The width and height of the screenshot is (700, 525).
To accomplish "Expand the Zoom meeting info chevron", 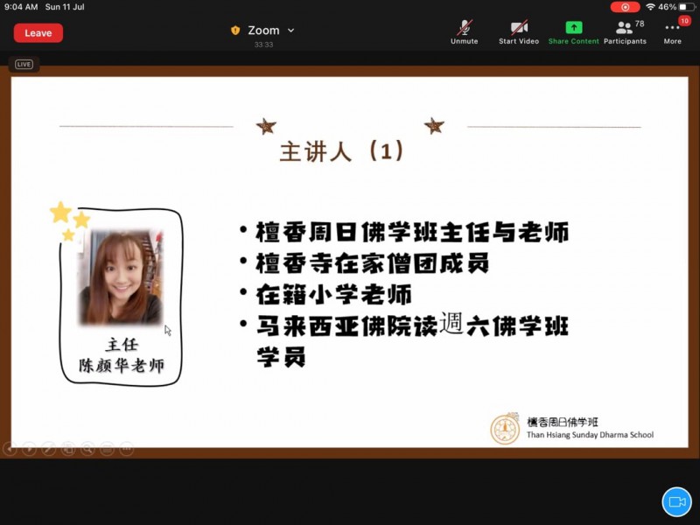I will [291, 31].
